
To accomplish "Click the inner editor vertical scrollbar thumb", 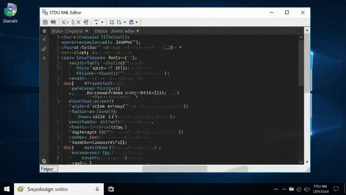I will 301,63.
